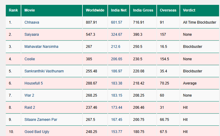Open Mahavatar Narsimha movie link
220x136 pixels.
coord(41,47)
